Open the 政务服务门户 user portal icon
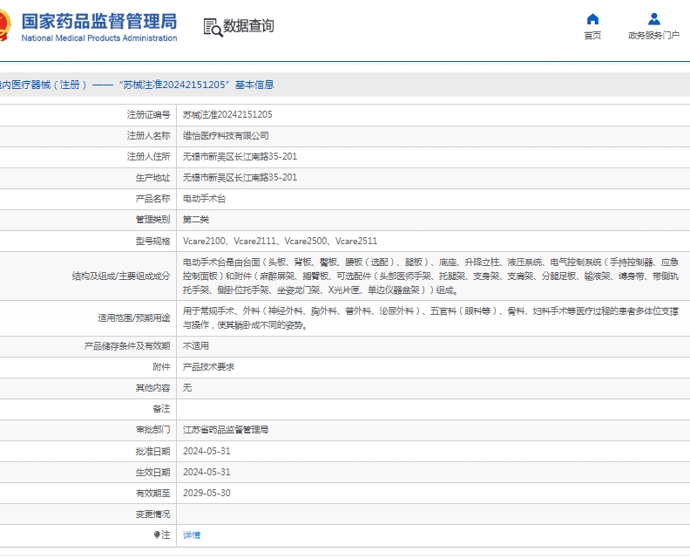This screenshot has height=559, width=690. coord(654,19)
